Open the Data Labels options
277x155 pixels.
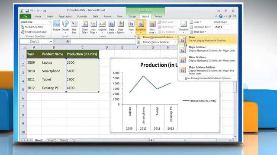[111, 27]
